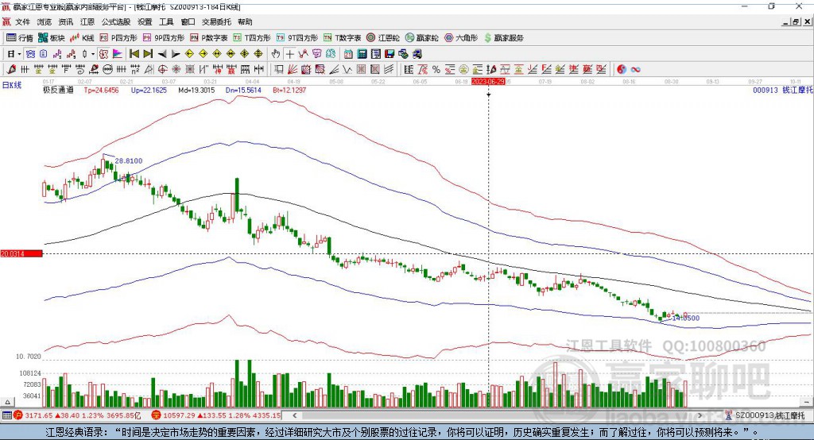Click the Up=22.1625 indicator value
This screenshot has height=440, width=814.
[x=149, y=90]
